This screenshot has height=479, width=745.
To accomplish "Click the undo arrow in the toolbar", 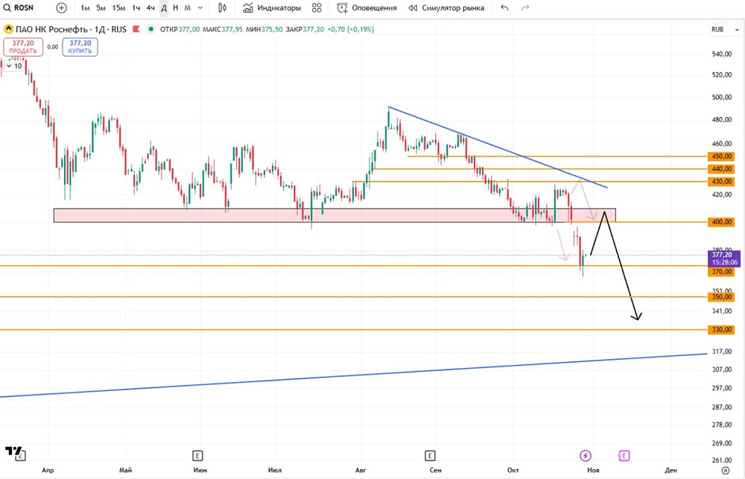I will pyautogui.click(x=504, y=8).
